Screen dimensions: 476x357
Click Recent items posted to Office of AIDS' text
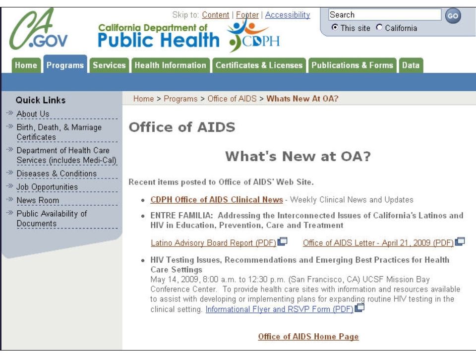click(x=221, y=182)
